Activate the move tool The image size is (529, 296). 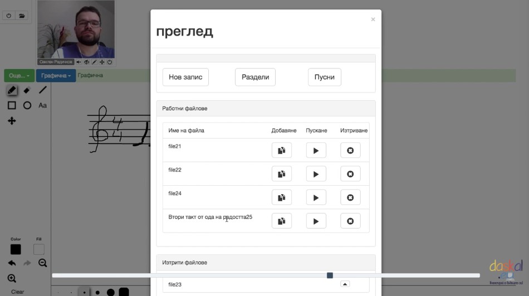(12, 121)
